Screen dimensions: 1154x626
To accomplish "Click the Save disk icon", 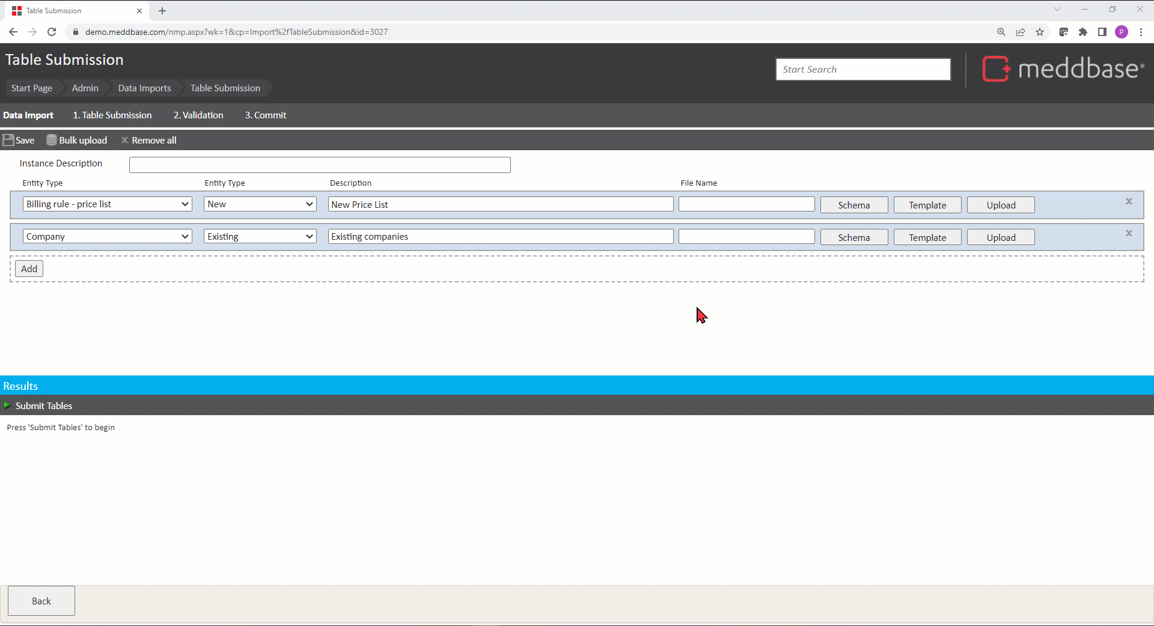I will (8, 140).
